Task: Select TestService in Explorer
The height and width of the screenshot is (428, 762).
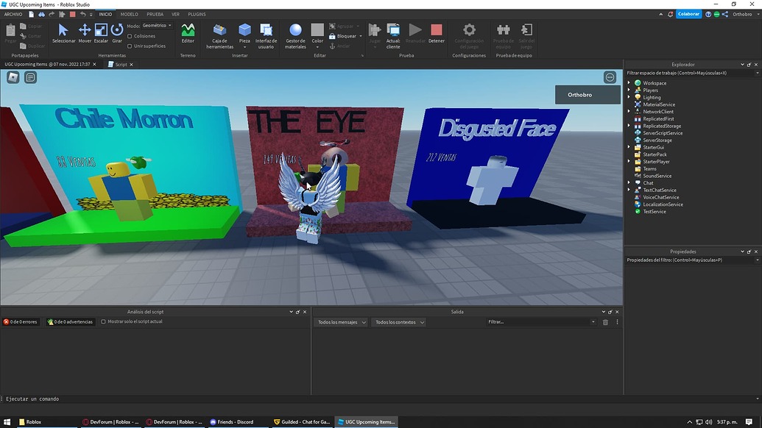Action: pyautogui.click(x=654, y=212)
